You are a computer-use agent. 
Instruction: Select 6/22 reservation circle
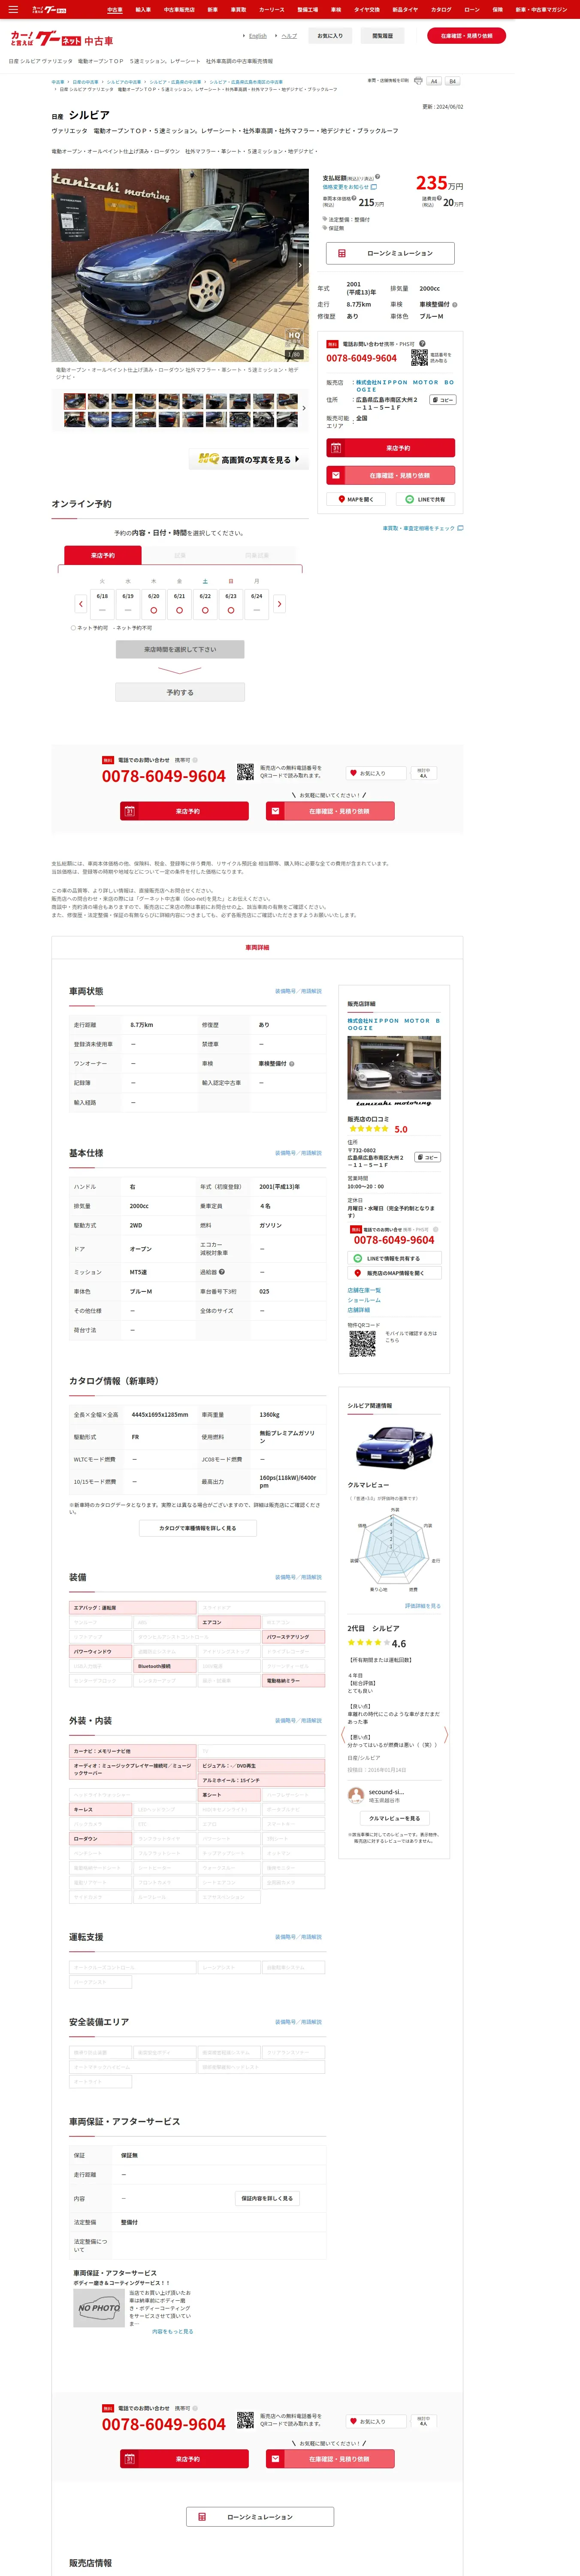[205, 610]
